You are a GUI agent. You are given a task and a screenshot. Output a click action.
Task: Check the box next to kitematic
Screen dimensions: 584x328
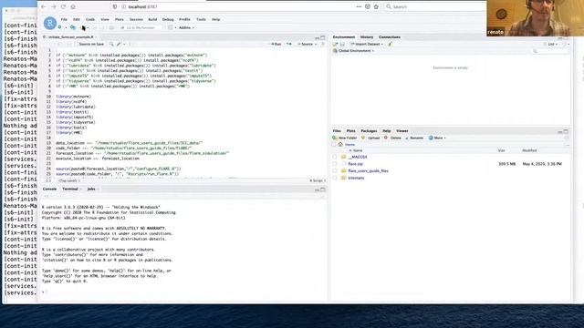click(x=335, y=179)
